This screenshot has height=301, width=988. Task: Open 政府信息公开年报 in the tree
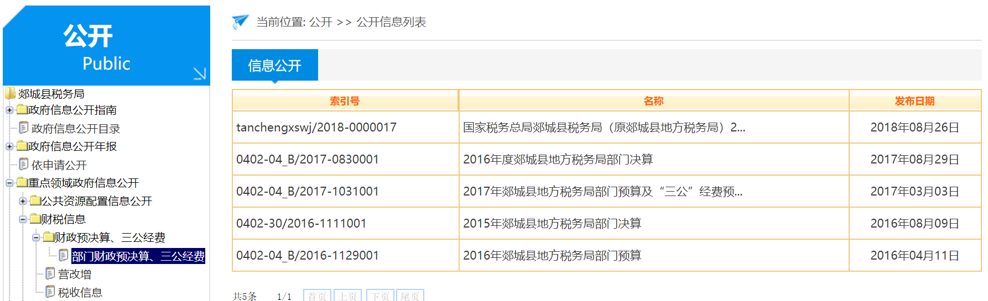[x=72, y=146]
